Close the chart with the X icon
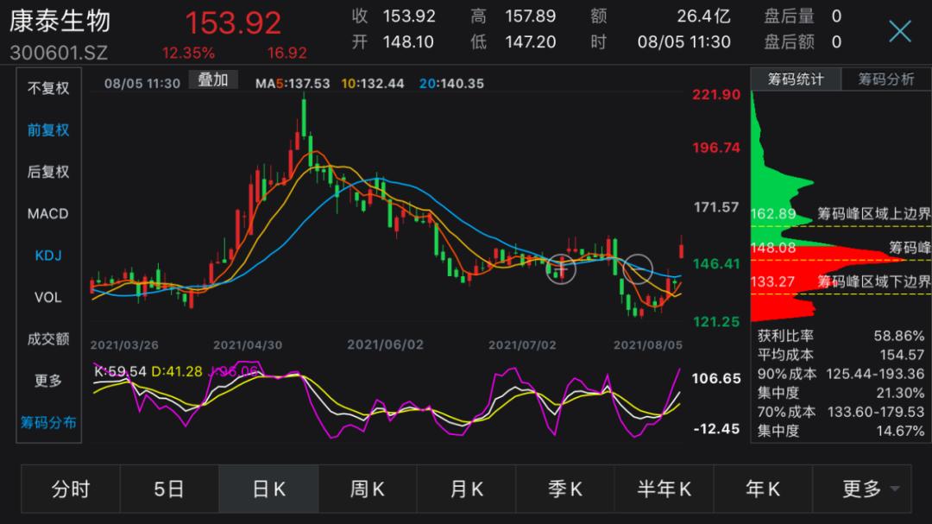The height and width of the screenshot is (524, 932). pos(899,31)
